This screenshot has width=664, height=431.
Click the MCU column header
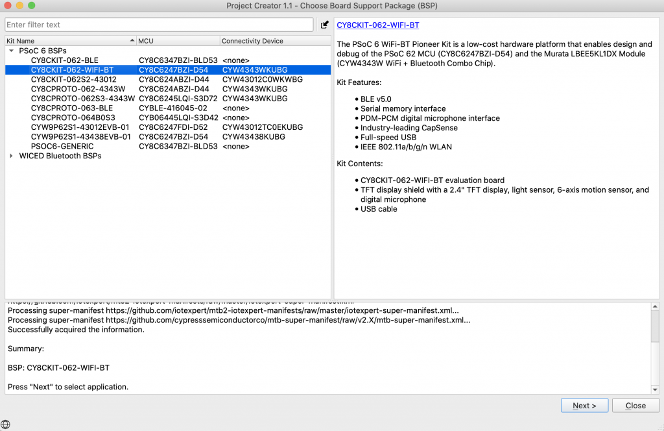178,41
